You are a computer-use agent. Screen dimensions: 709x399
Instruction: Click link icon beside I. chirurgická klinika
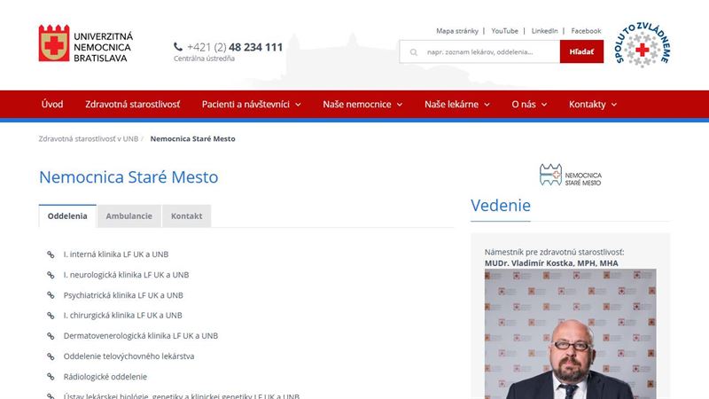[51, 316]
